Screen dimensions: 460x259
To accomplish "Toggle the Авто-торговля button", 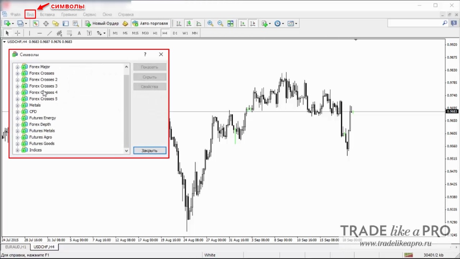I will (x=151, y=23).
